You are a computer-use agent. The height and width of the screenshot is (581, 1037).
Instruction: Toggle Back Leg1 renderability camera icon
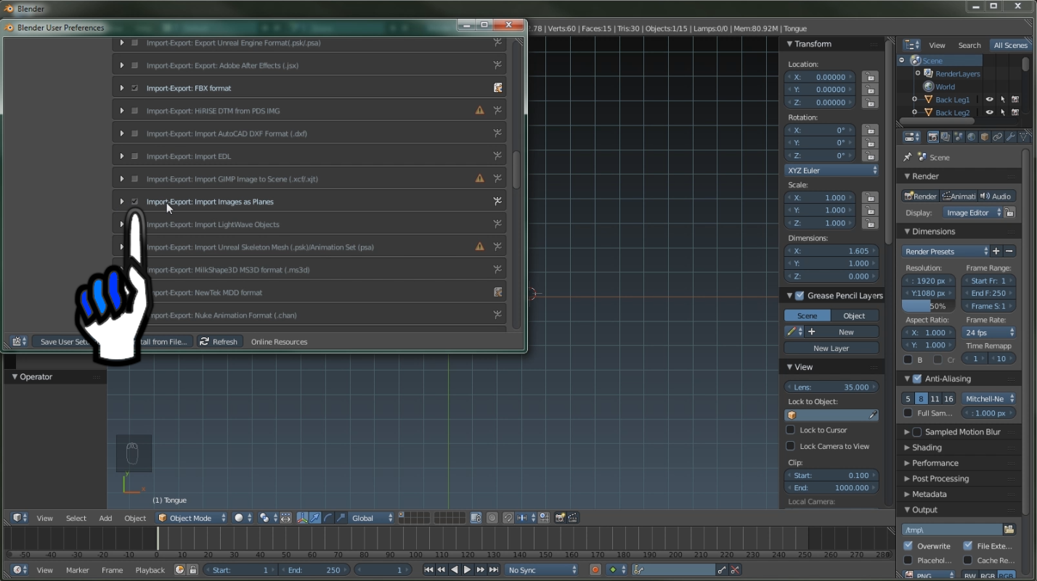pyautogui.click(x=1015, y=99)
